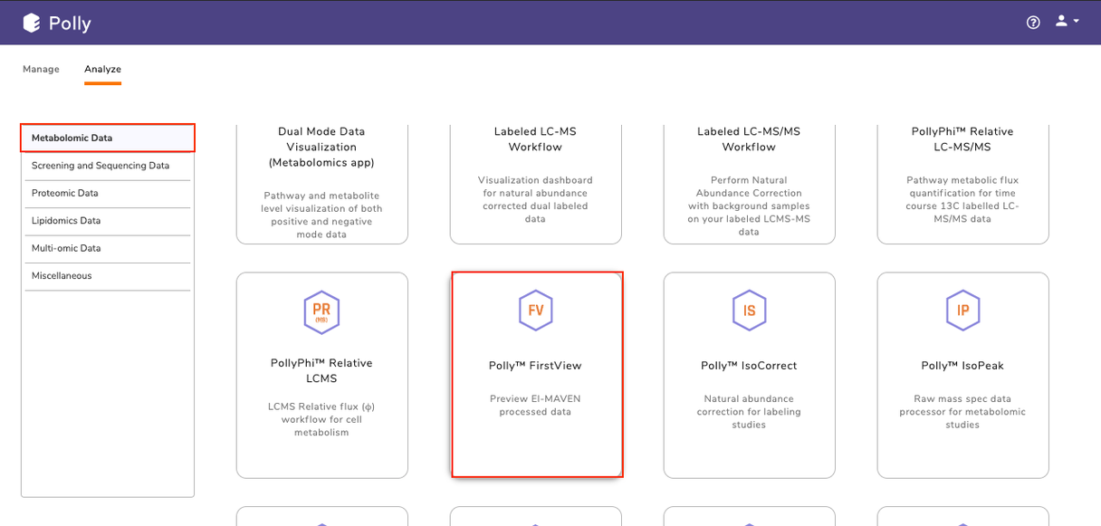Screen dimensions: 1101x526
Task: Click the FV hexagon FirstView icon
Action: [x=535, y=311]
